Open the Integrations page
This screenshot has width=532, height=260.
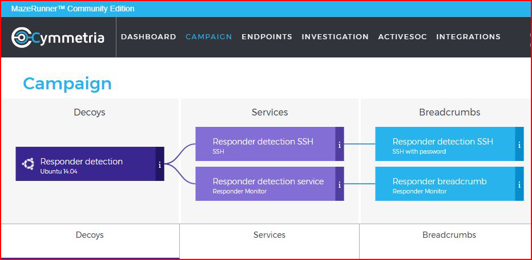tap(468, 37)
